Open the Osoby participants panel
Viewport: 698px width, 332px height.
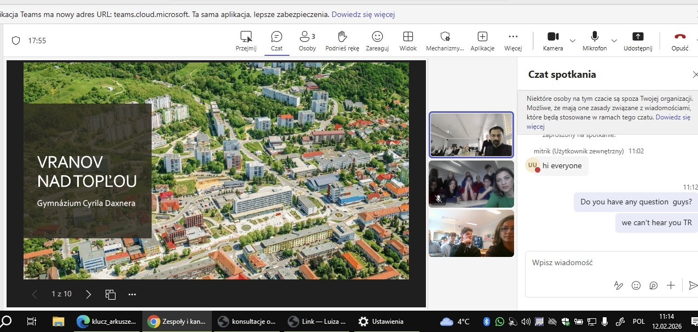click(307, 41)
